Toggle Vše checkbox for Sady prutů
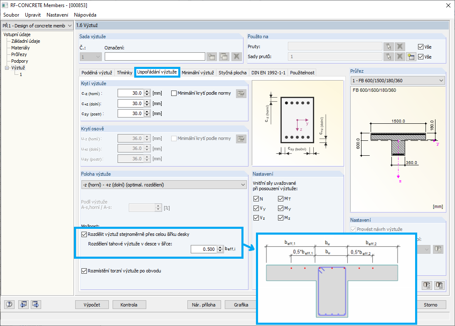455x326 pixels. pyautogui.click(x=421, y=57)
